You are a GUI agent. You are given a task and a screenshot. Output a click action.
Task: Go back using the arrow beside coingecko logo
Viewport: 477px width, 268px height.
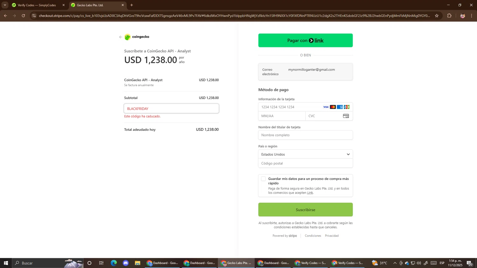[121, 37]
